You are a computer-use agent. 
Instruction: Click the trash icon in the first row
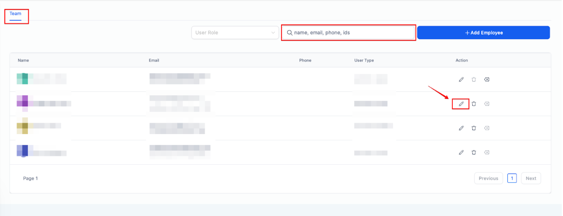[474, 79]
